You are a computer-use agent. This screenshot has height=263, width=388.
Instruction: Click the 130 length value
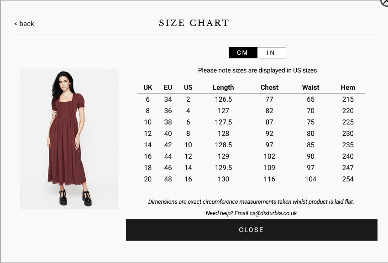tap(223, 179)
